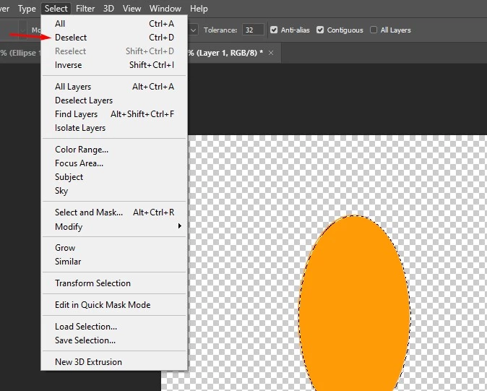Screen dimensions: 487x391
Task: Switch to the Ellipse document tab
Action: (20, 53)
